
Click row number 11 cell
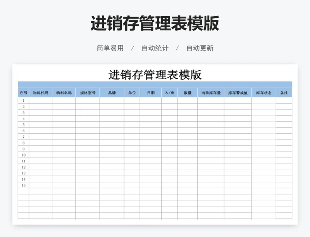(24, 161)
